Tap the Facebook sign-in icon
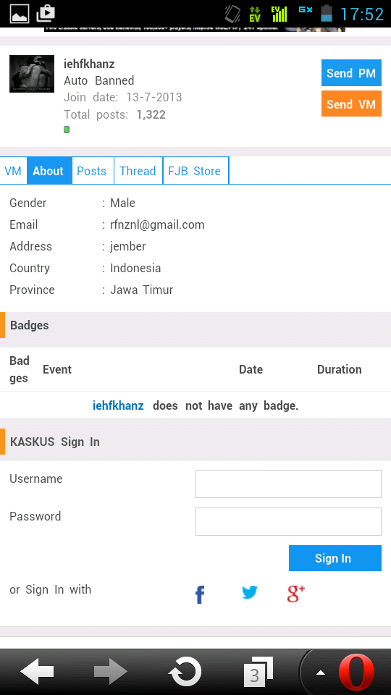Viewport: 391px width, 695px height. [x=200, y=594]
